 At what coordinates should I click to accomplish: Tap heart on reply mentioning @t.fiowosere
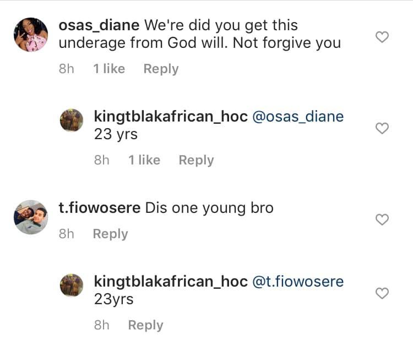coord(382,294)
